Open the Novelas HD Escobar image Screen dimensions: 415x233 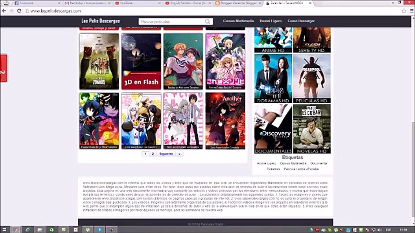pyautogui.click(x=312, y=129)
